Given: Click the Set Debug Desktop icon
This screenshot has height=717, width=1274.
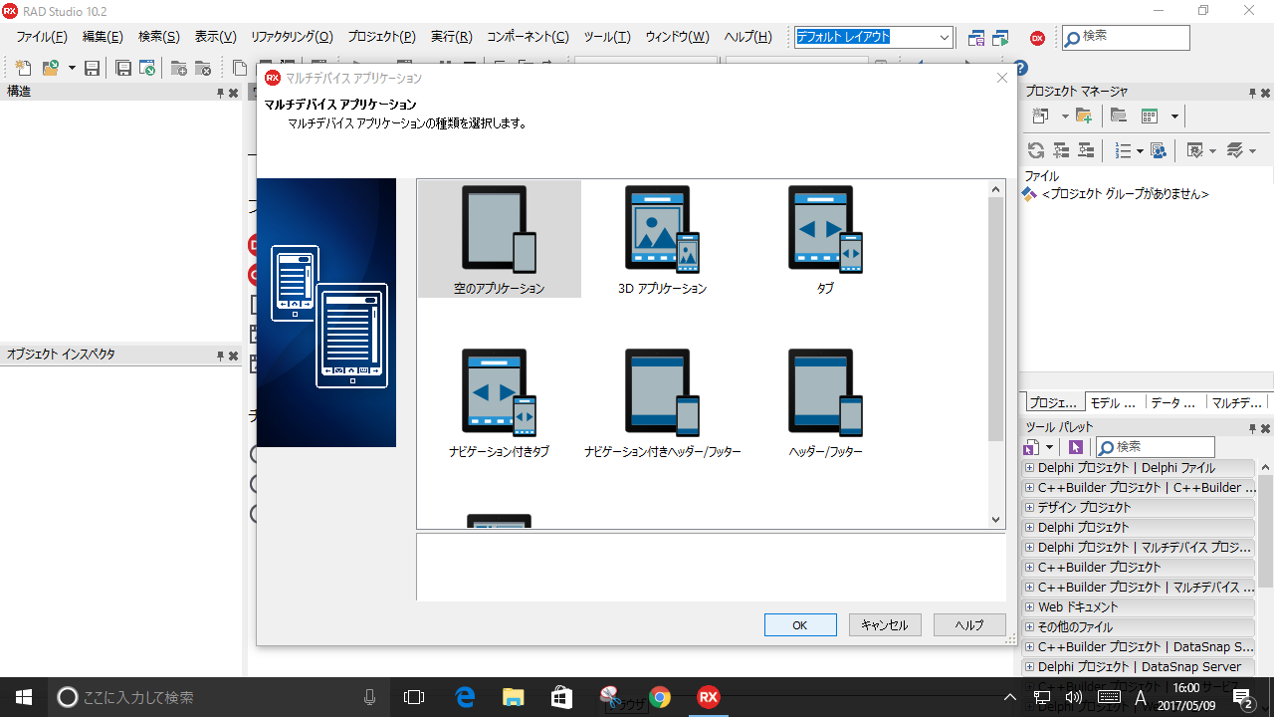Looking at the screenshot, I should [1000, 38].
